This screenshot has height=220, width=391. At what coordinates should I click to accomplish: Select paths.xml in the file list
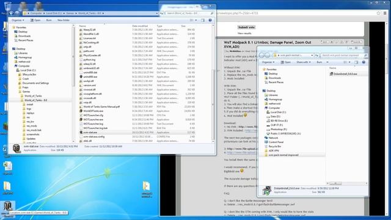(89, 51)
